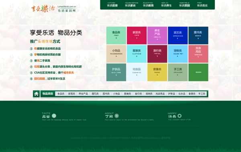Select the crimson 家居类 Home tile
Screen dimensions: 241x152
[x=137, y=35]
